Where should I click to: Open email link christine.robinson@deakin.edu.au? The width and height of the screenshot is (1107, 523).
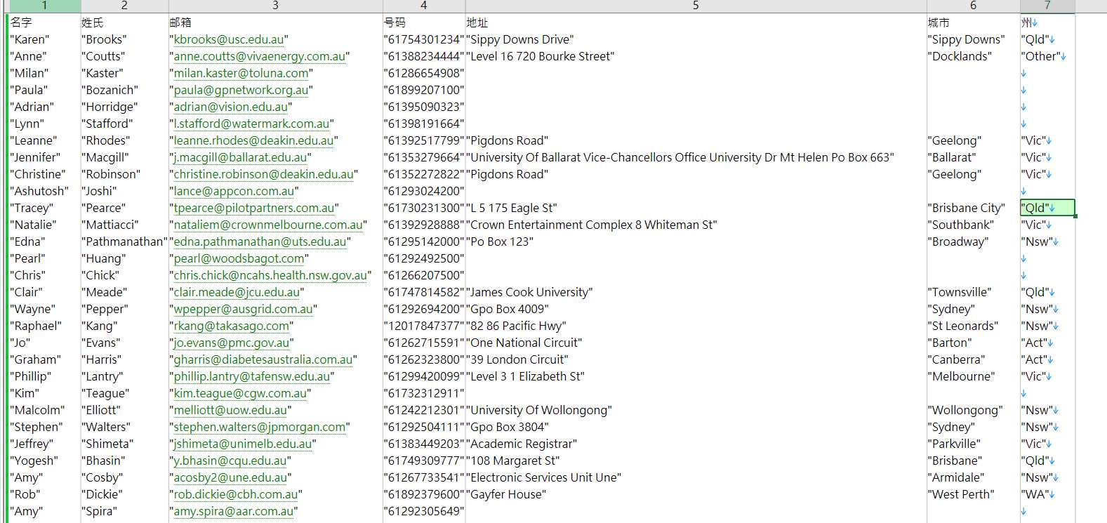pyautogui.click(x=263, y=174)
